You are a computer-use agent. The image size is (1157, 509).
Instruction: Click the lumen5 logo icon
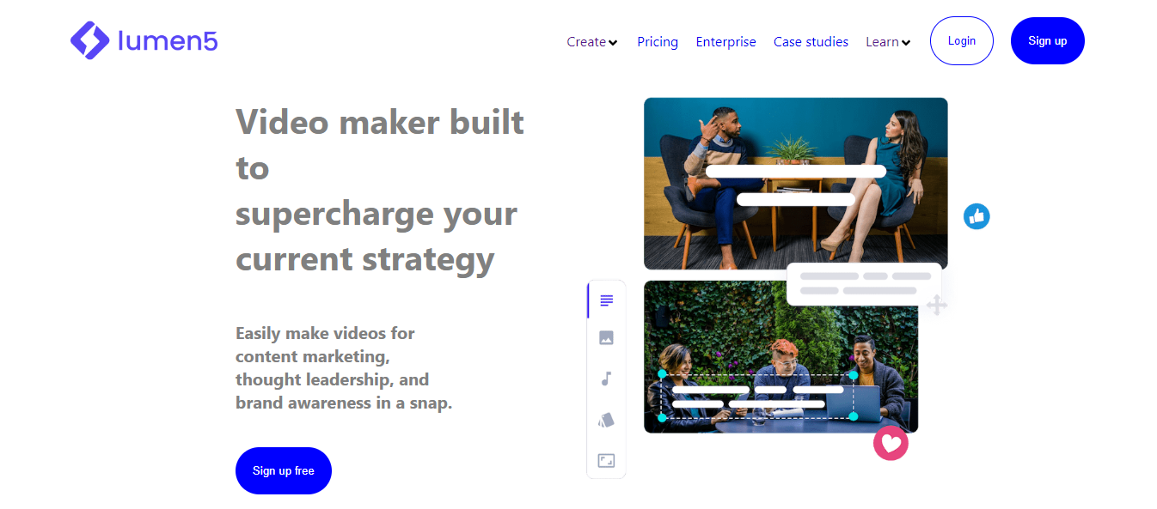pyautogui.click(x=89, y=40)
